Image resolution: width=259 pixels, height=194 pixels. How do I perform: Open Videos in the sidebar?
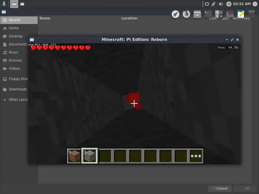14,68
